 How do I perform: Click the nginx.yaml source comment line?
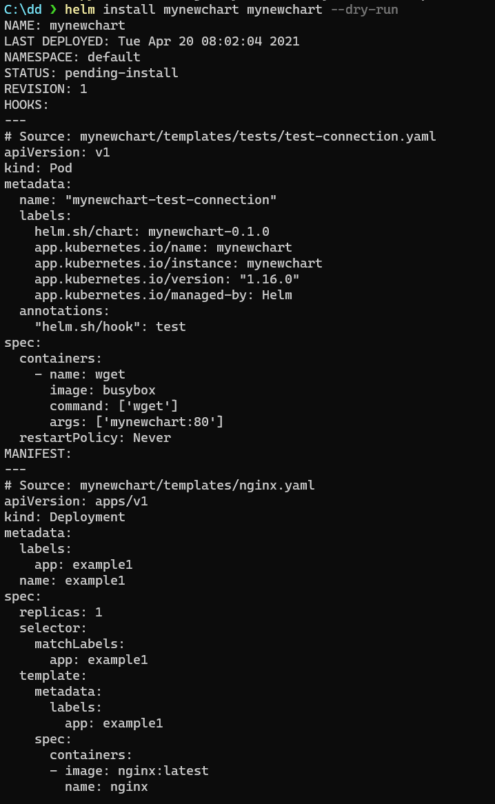point(159,485)
